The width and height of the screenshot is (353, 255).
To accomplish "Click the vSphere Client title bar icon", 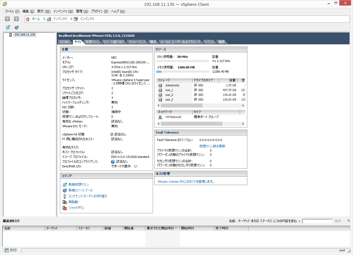I will (5, 4).
